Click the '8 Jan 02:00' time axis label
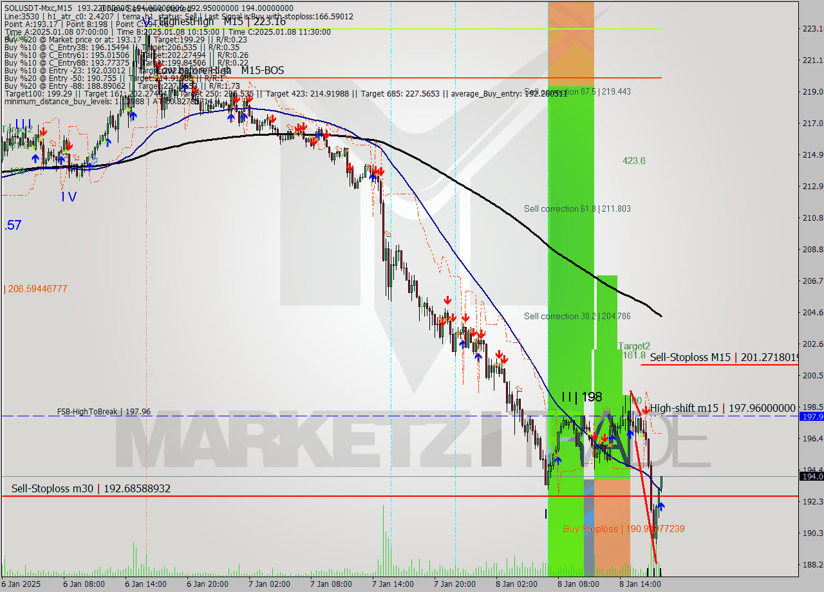Viewport: 824px width, 592px height. (516, 584)
